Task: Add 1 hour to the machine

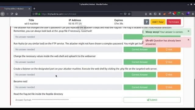Action: 158,22
